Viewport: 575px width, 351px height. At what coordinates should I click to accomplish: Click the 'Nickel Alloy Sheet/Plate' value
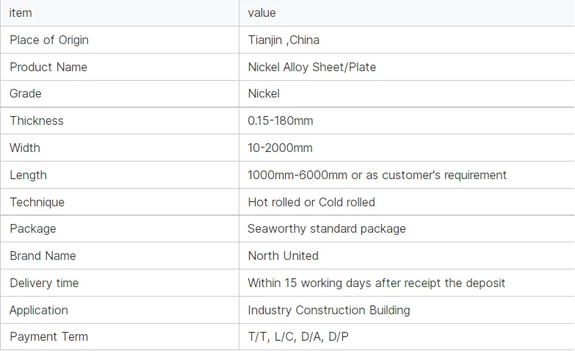click(311, 67)
